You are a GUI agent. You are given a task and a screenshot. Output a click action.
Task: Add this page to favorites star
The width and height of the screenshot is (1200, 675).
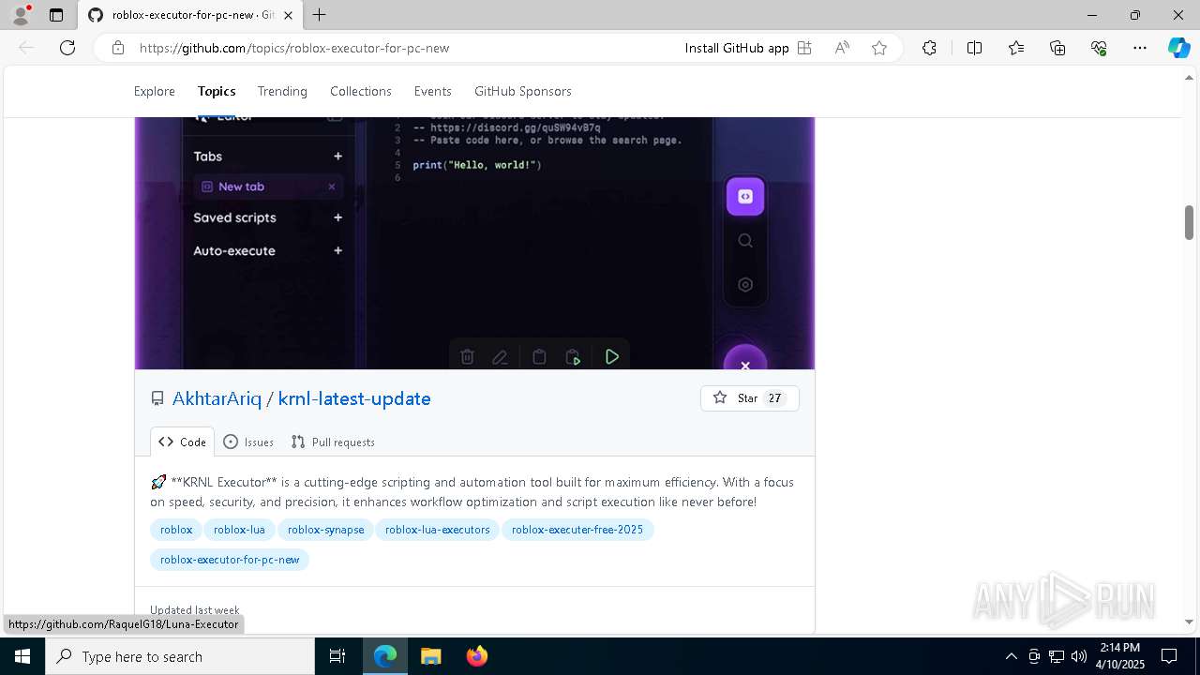879,48
